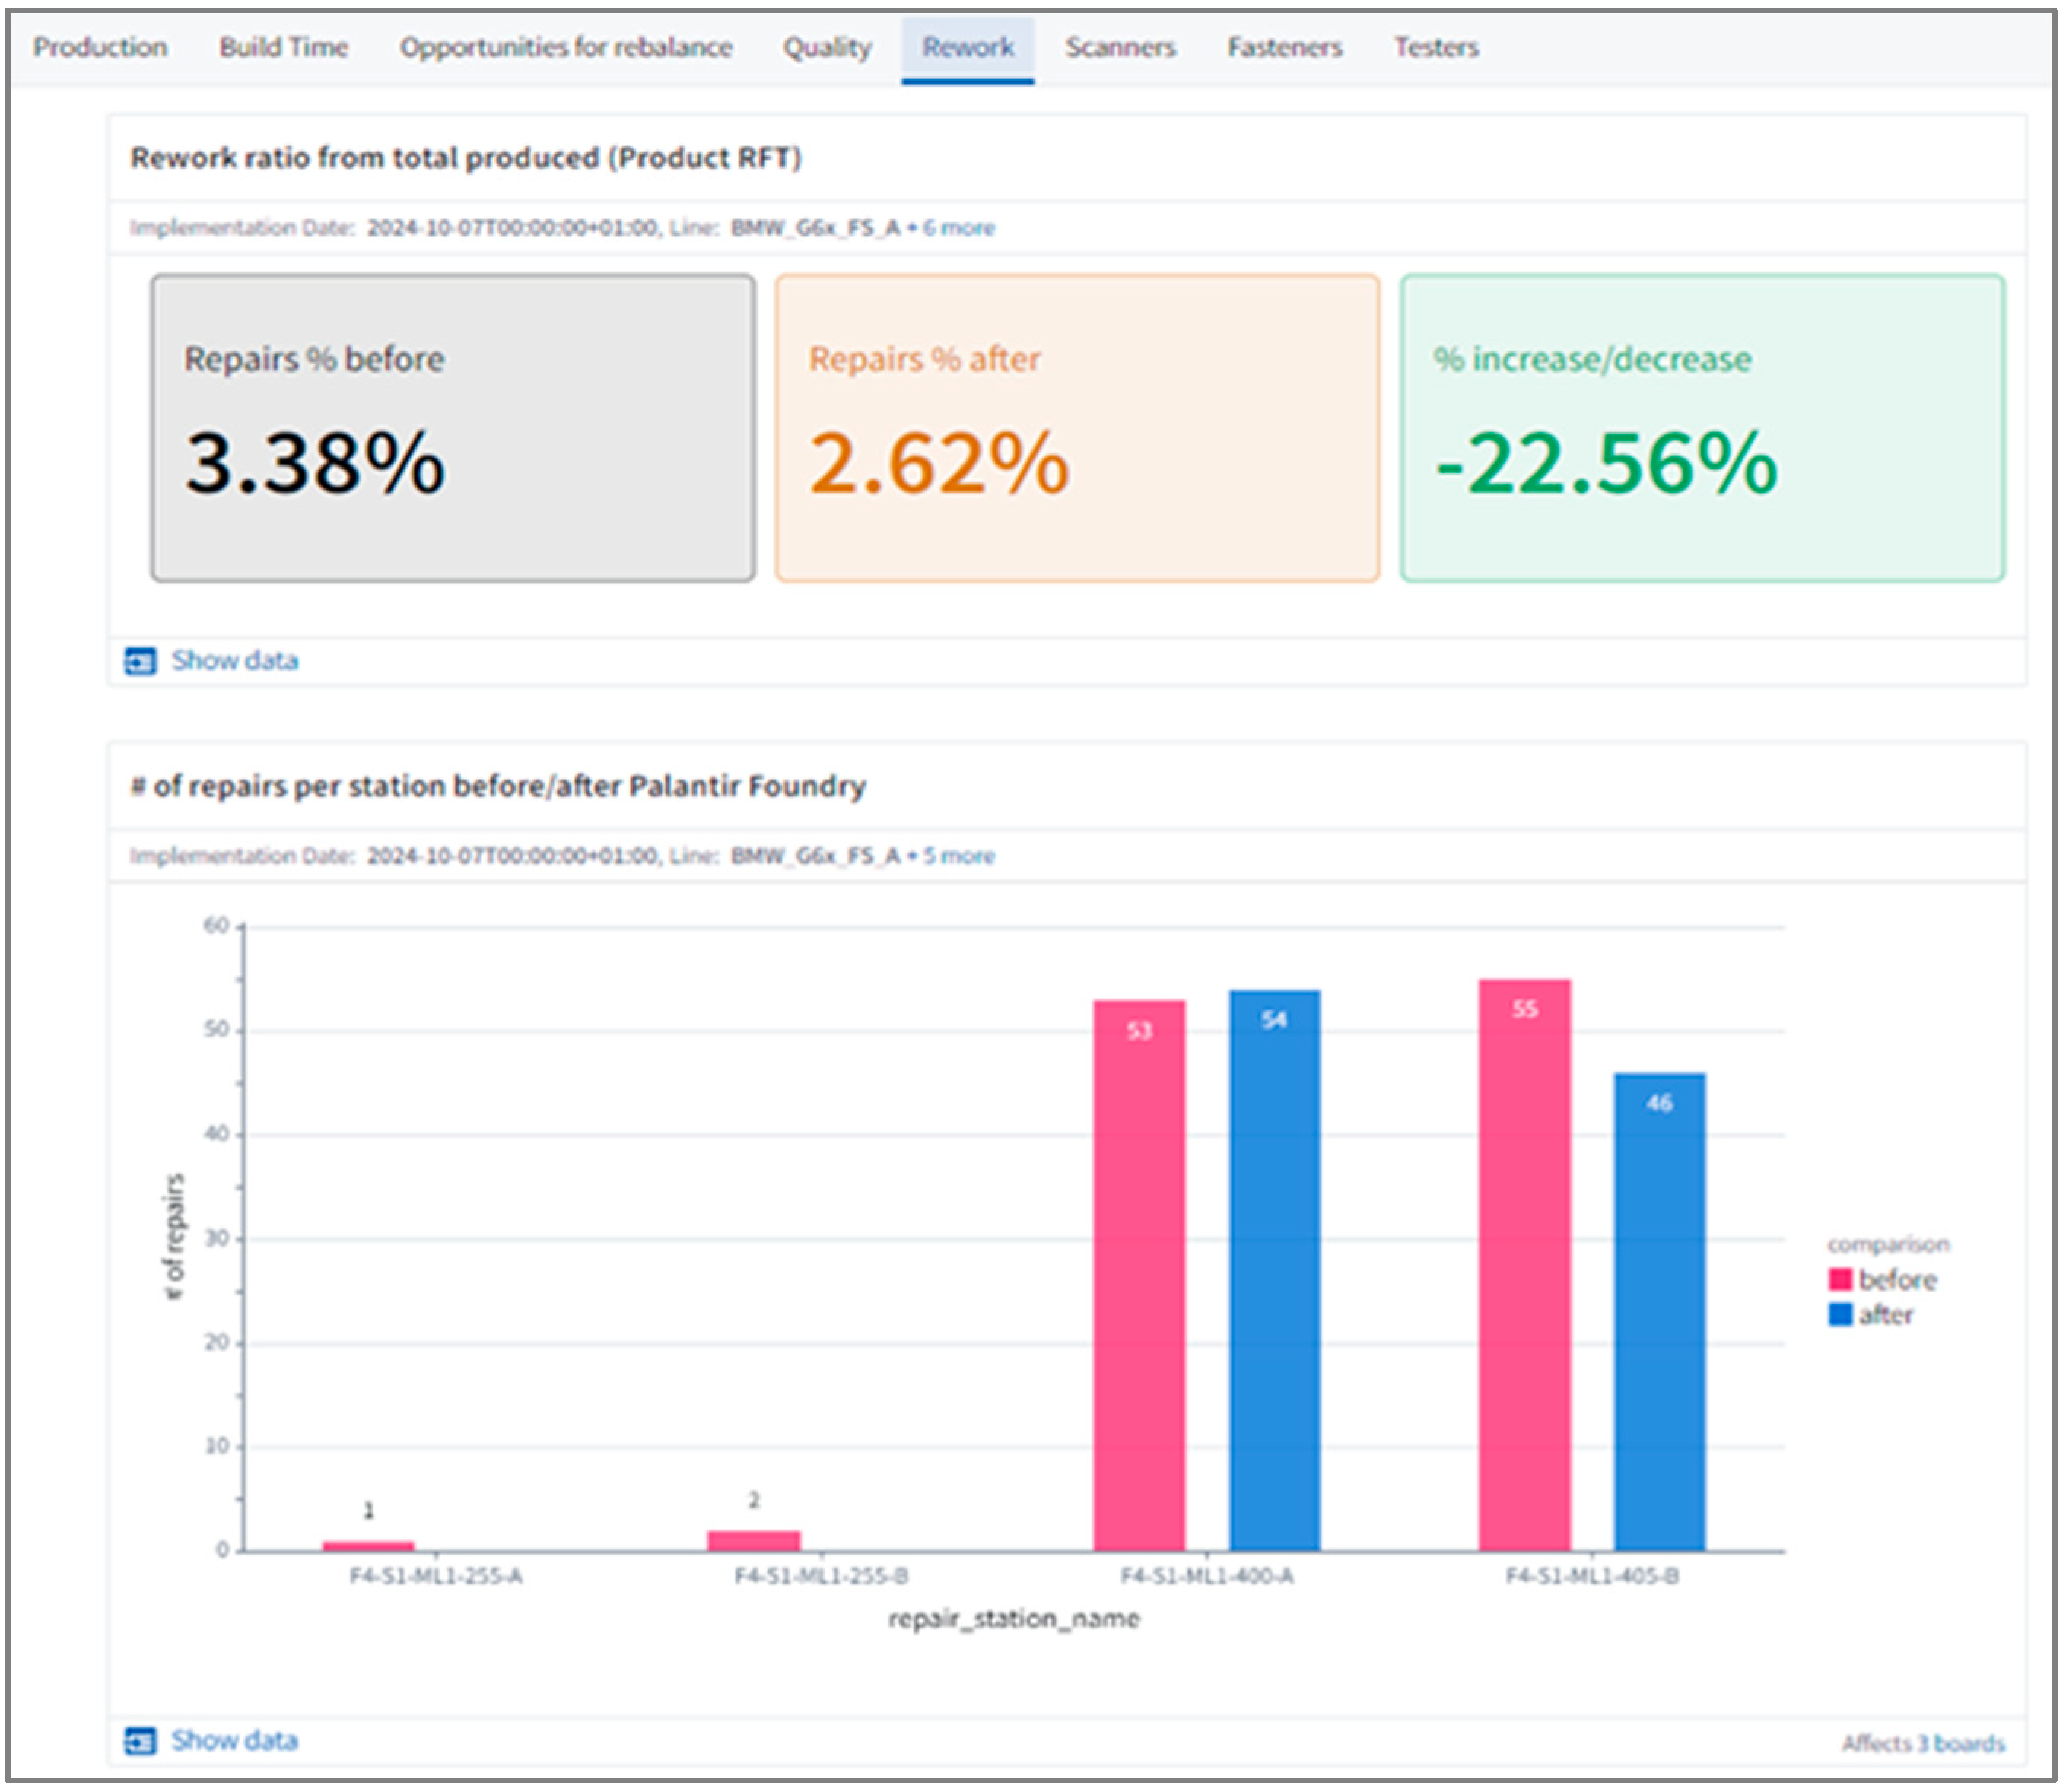Click Show data icon under repairs chart
Viewport: 2066px width, 1792px height.
coord(140,1741)
